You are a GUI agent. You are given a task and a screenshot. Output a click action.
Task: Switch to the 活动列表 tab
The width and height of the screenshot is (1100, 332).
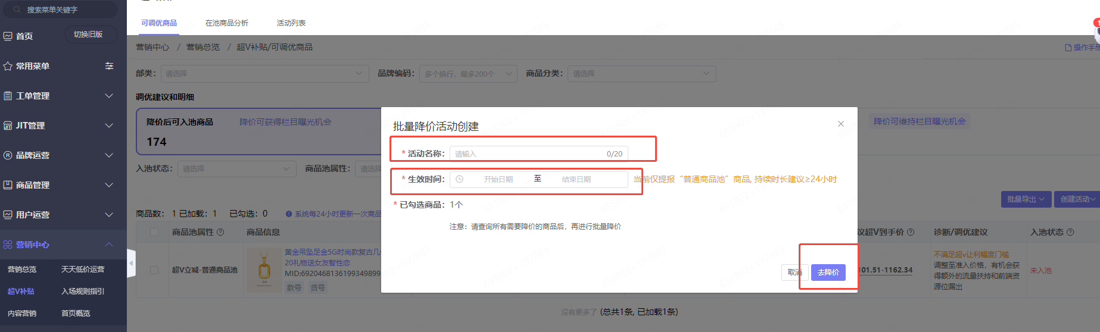(291, 23)
